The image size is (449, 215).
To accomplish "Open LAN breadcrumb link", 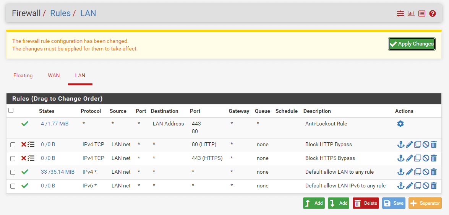I will point(88,13).
